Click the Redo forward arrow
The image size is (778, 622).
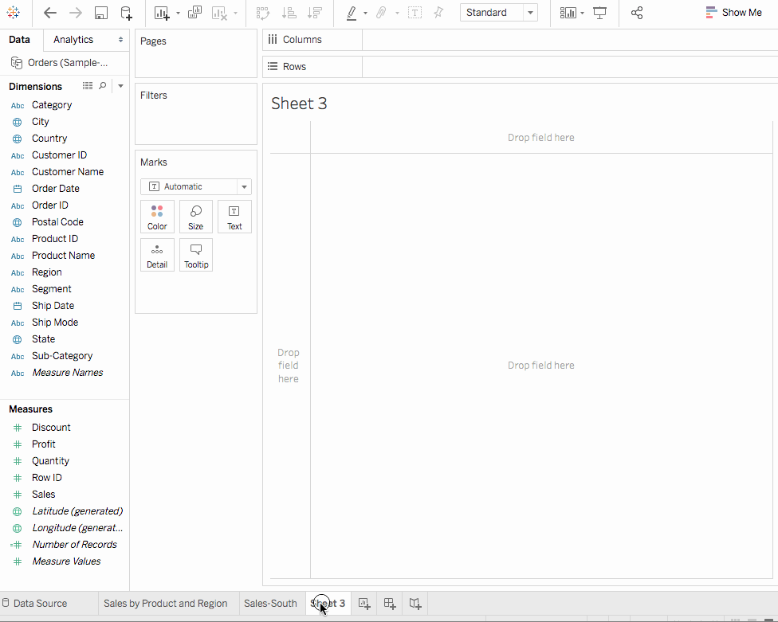[76, 13]
